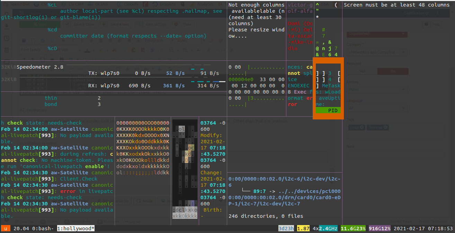Remove the Linux tag with its x icon
Viewport: 455px width, 233px height.
[362, 128]
